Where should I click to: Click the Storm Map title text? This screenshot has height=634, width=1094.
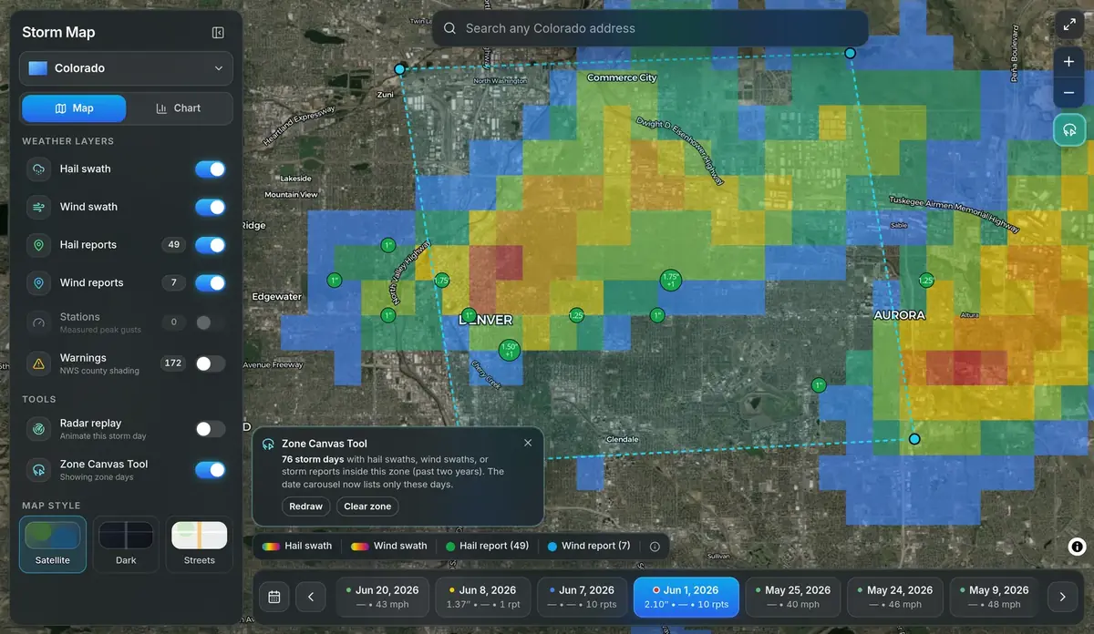coord(58,33)
